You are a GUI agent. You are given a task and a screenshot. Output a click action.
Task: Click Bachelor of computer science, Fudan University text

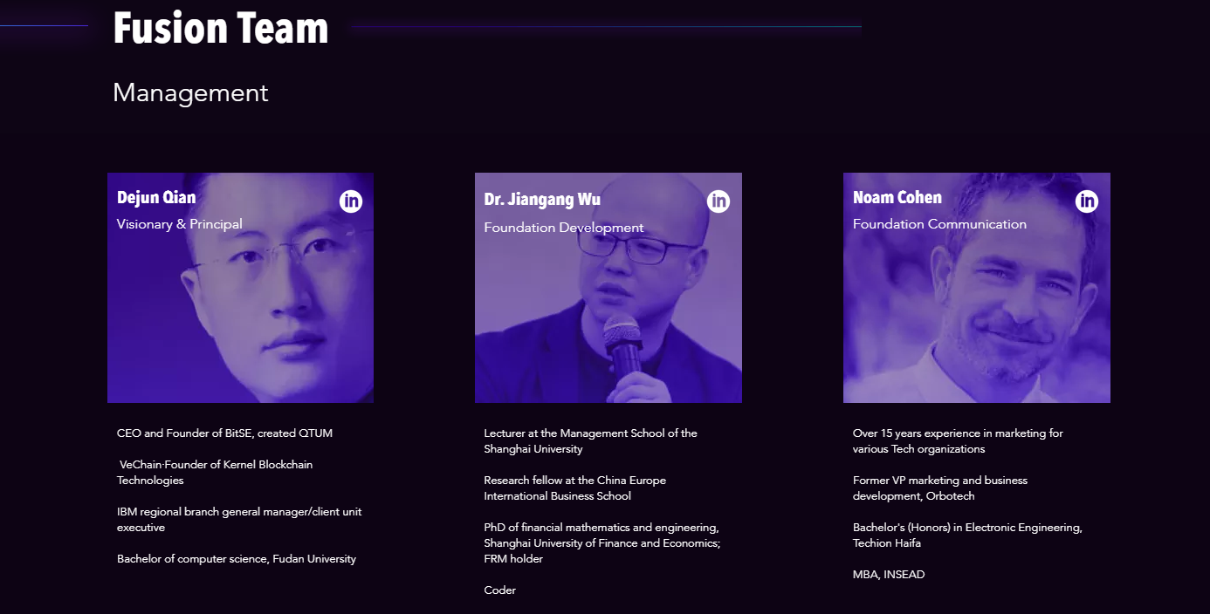point(237,558)
